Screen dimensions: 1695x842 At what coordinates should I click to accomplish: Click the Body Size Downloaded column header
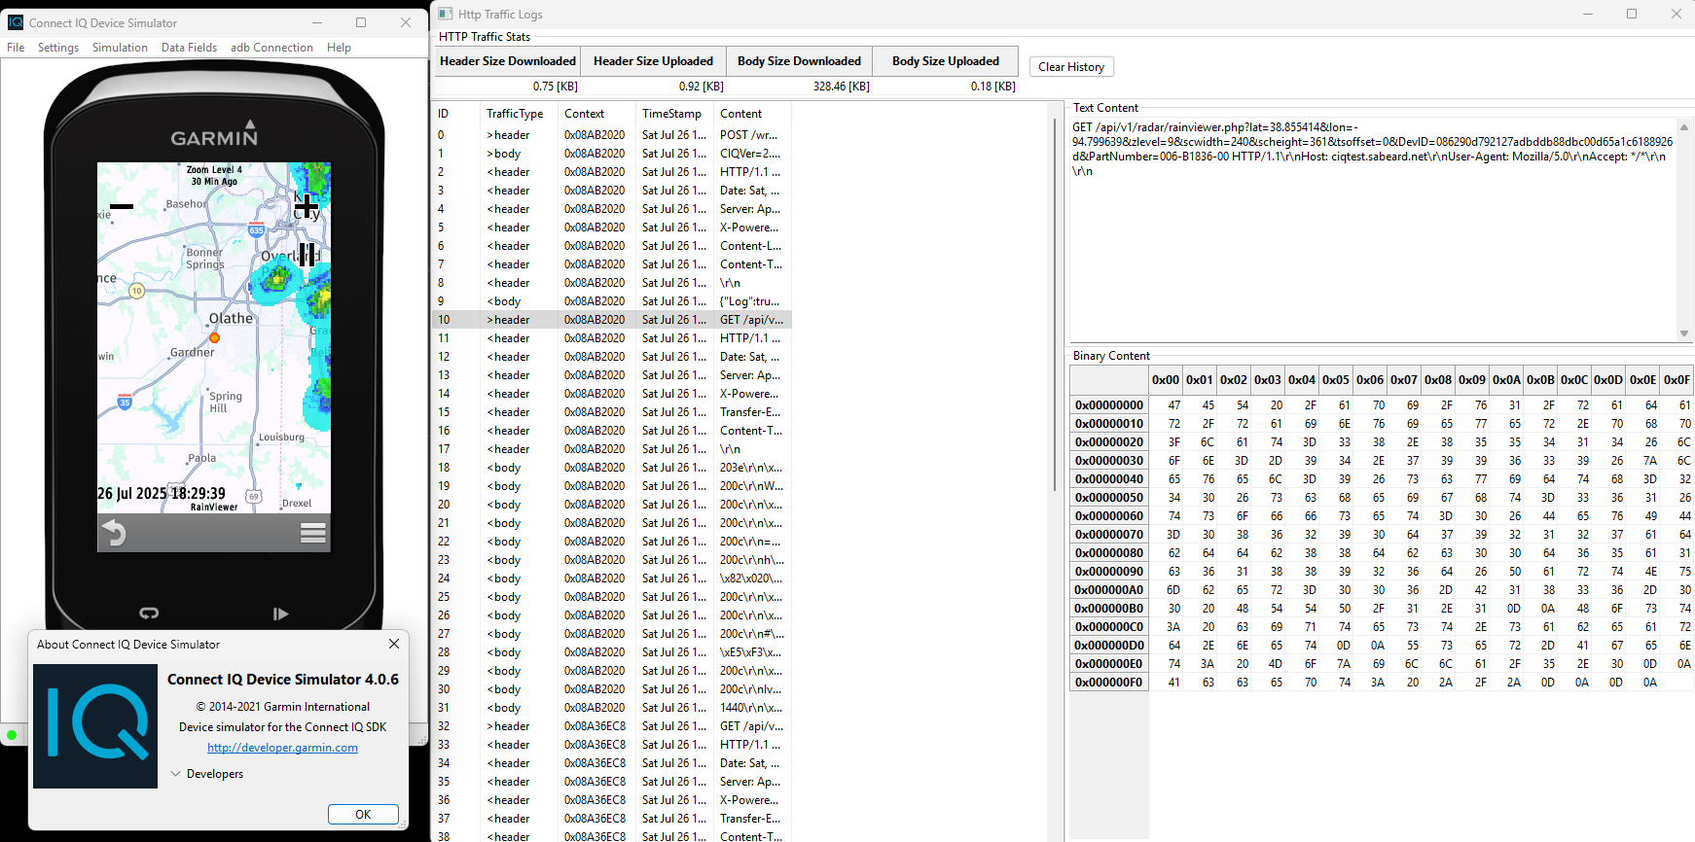tap(799, 61)
